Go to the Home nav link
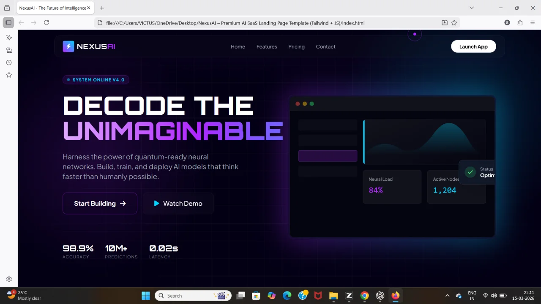This screenshot has height=304, width=541. tap(238, 46)
